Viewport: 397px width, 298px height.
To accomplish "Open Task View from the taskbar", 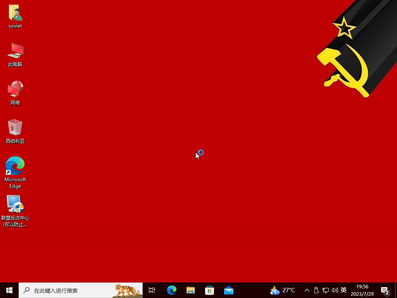I will (152, 290).
